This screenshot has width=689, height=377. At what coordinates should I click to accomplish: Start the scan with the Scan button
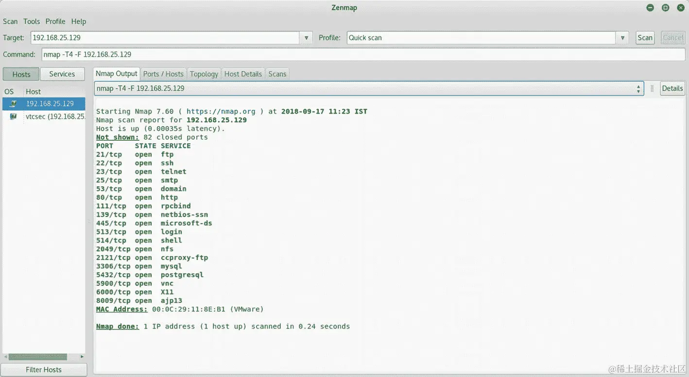(645, 38)
